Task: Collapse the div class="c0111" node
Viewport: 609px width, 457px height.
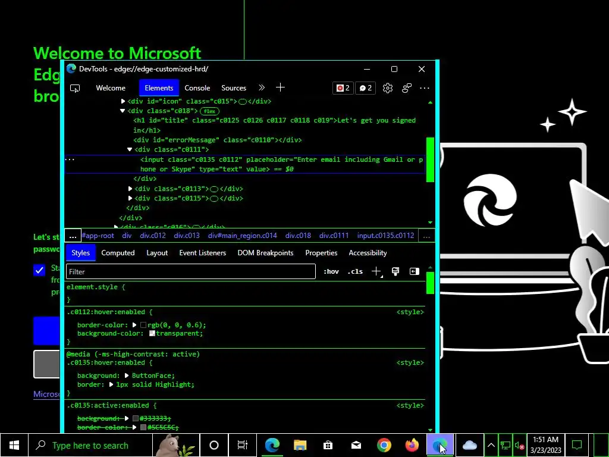Action: [x=130, y=149]
